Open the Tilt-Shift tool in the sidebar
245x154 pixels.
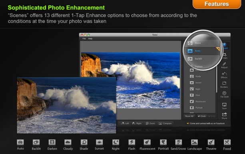click(x=224, y=94)
